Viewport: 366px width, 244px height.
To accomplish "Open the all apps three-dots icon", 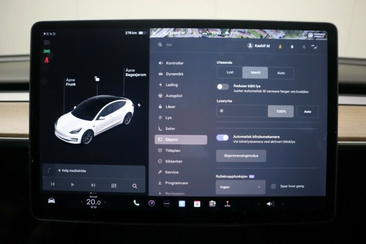I will pos(167,204).
